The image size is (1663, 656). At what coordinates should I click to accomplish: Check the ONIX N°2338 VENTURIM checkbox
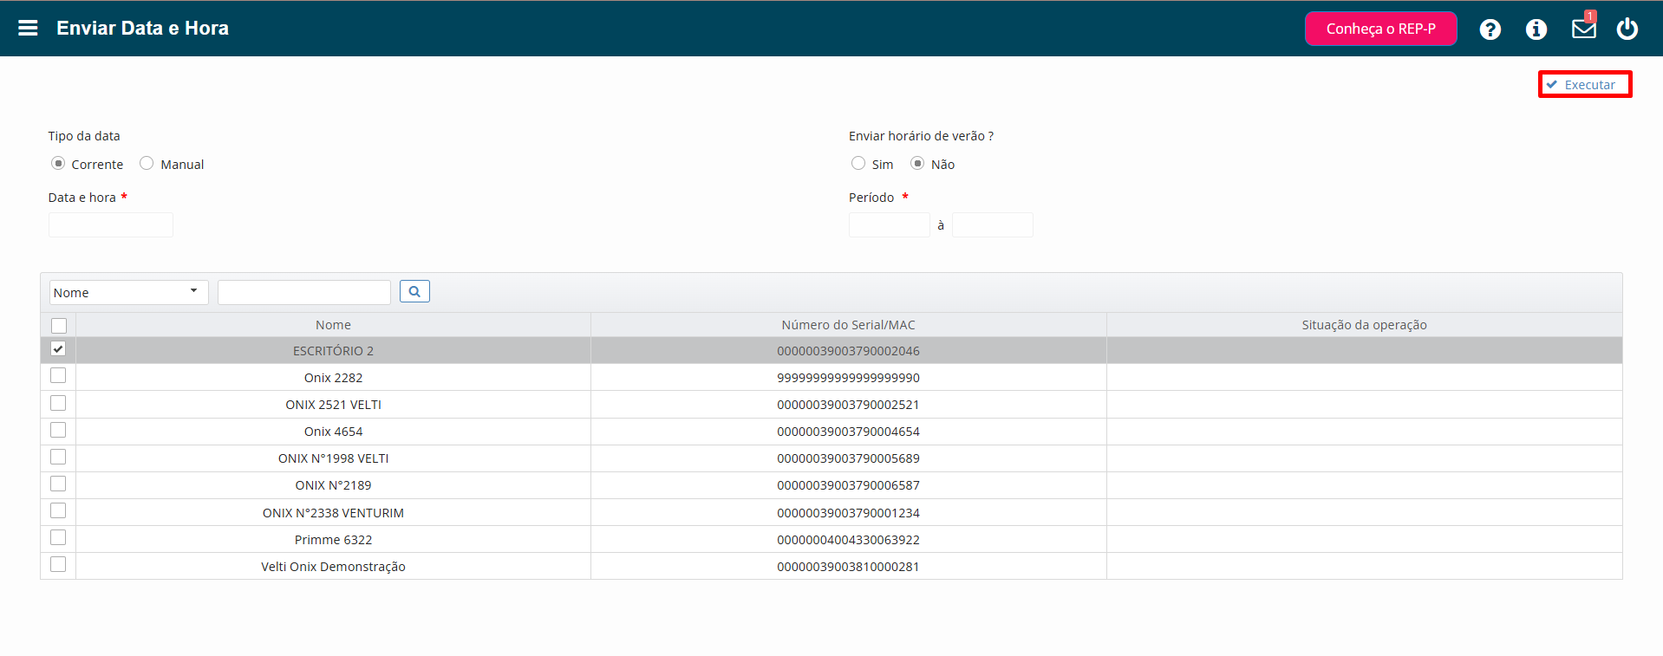coord(58,510)
